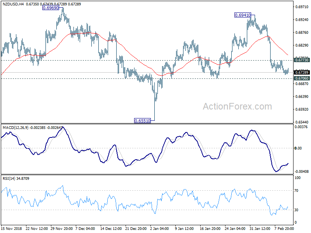Click the 0.69240 price axis value
The image size is (311, 233).
[302, 20]
